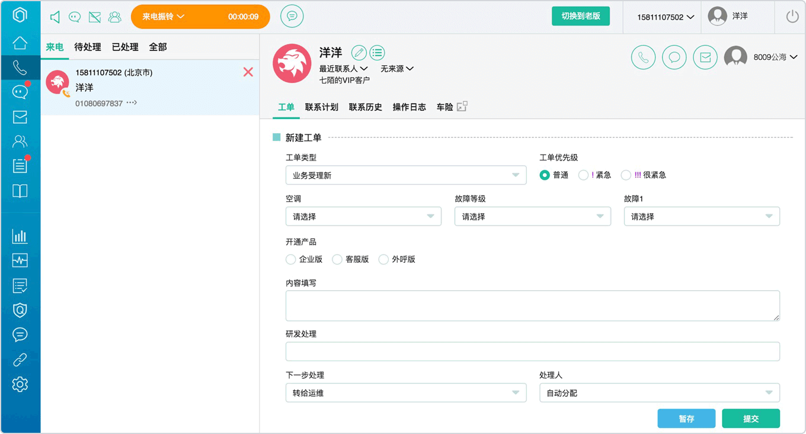Select the 紧急 priority radio button
806x434 pixels.
click(x=583, y=175)
